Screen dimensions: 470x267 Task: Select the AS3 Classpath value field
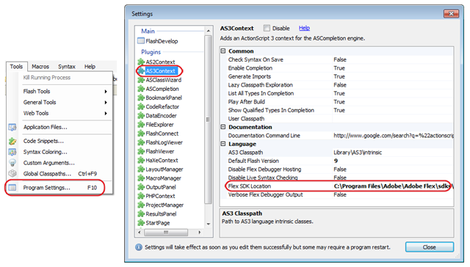(393, 153)
